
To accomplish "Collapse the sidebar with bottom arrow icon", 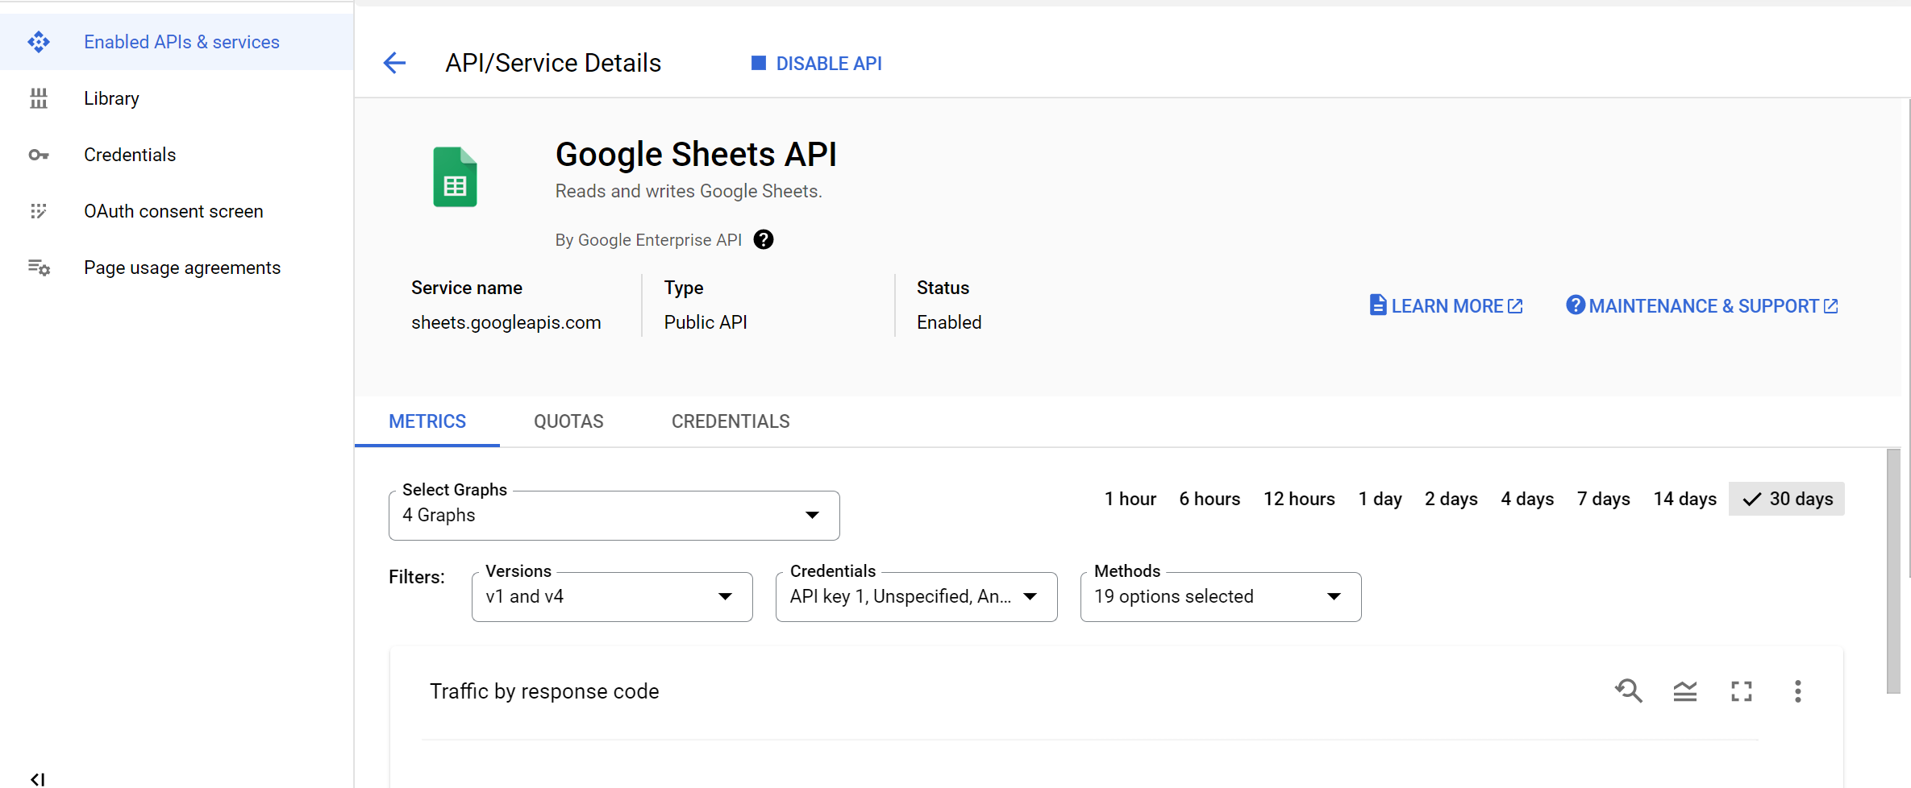I will click(37, 779).
